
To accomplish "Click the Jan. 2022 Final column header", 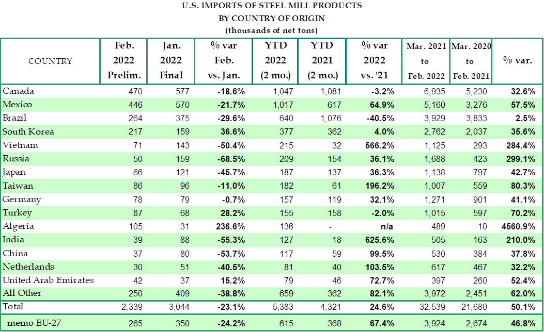I will [172, 61].
